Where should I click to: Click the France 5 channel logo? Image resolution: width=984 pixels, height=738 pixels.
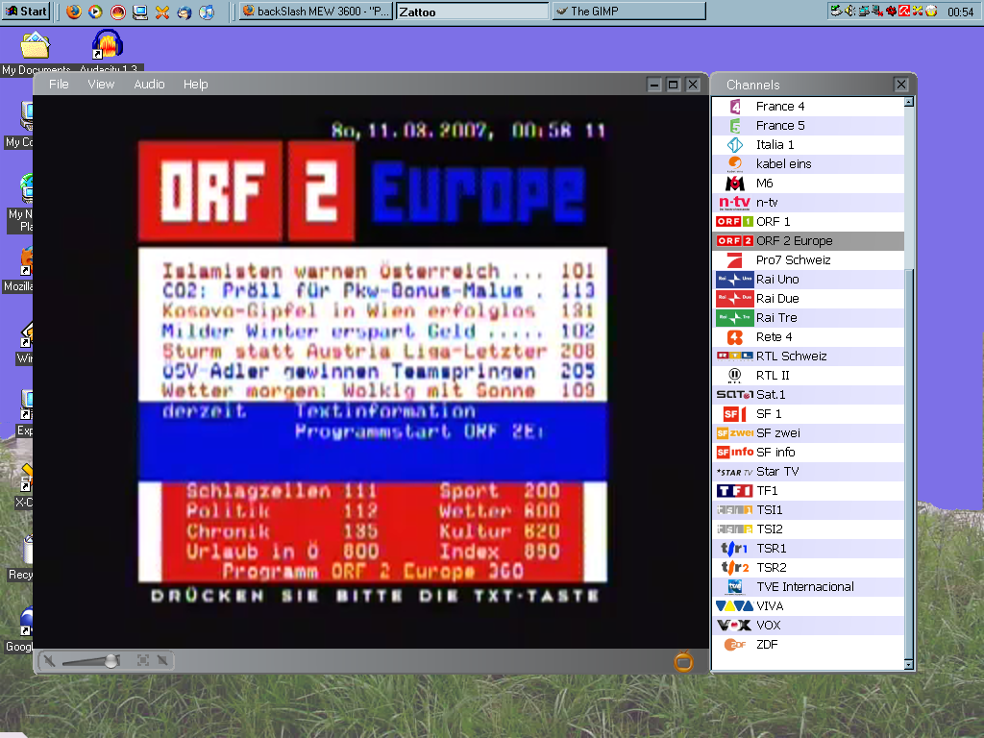[735, 126]
